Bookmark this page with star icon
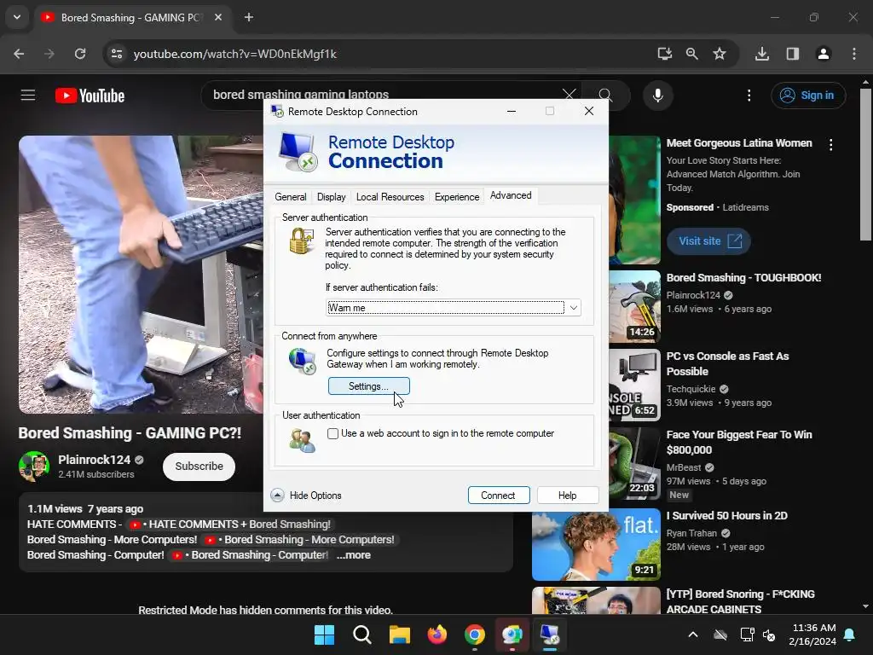 720,54
